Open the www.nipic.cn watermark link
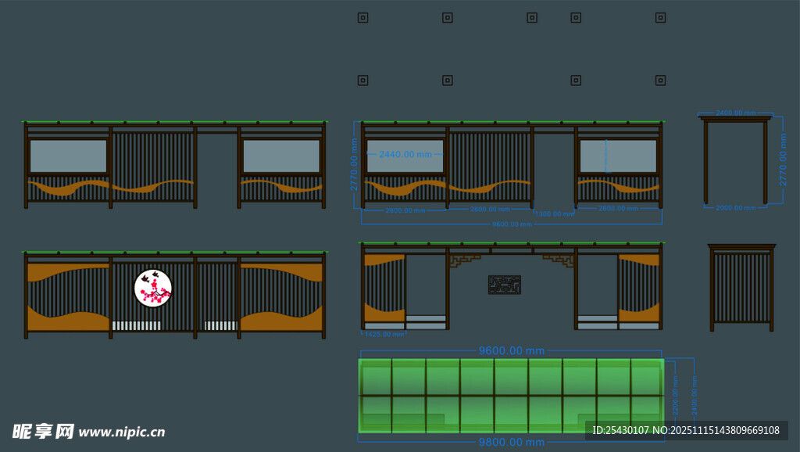This screenshot has width=800, height=452. pos(122,432)
